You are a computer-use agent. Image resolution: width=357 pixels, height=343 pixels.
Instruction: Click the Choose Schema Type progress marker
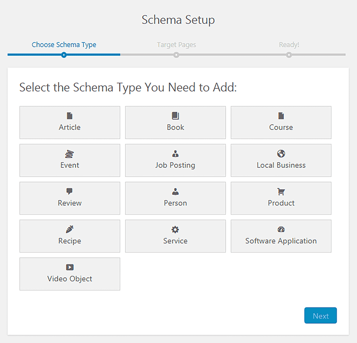(x=64, y=55)
